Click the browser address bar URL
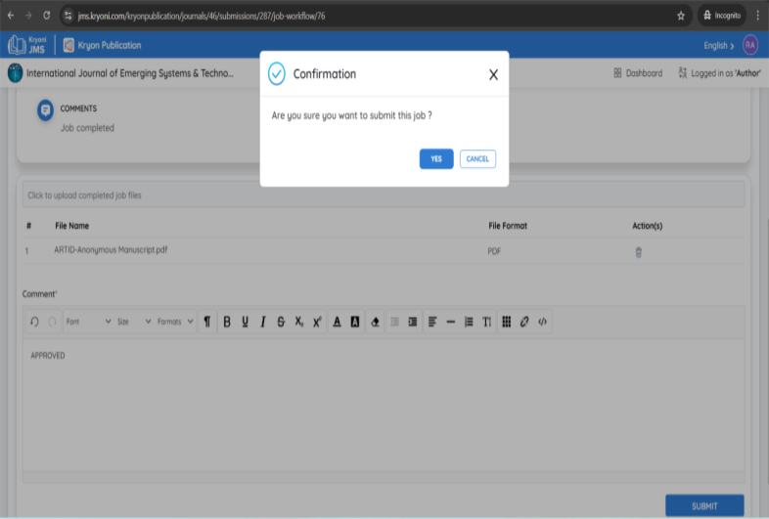 click(x=202, y=16)
